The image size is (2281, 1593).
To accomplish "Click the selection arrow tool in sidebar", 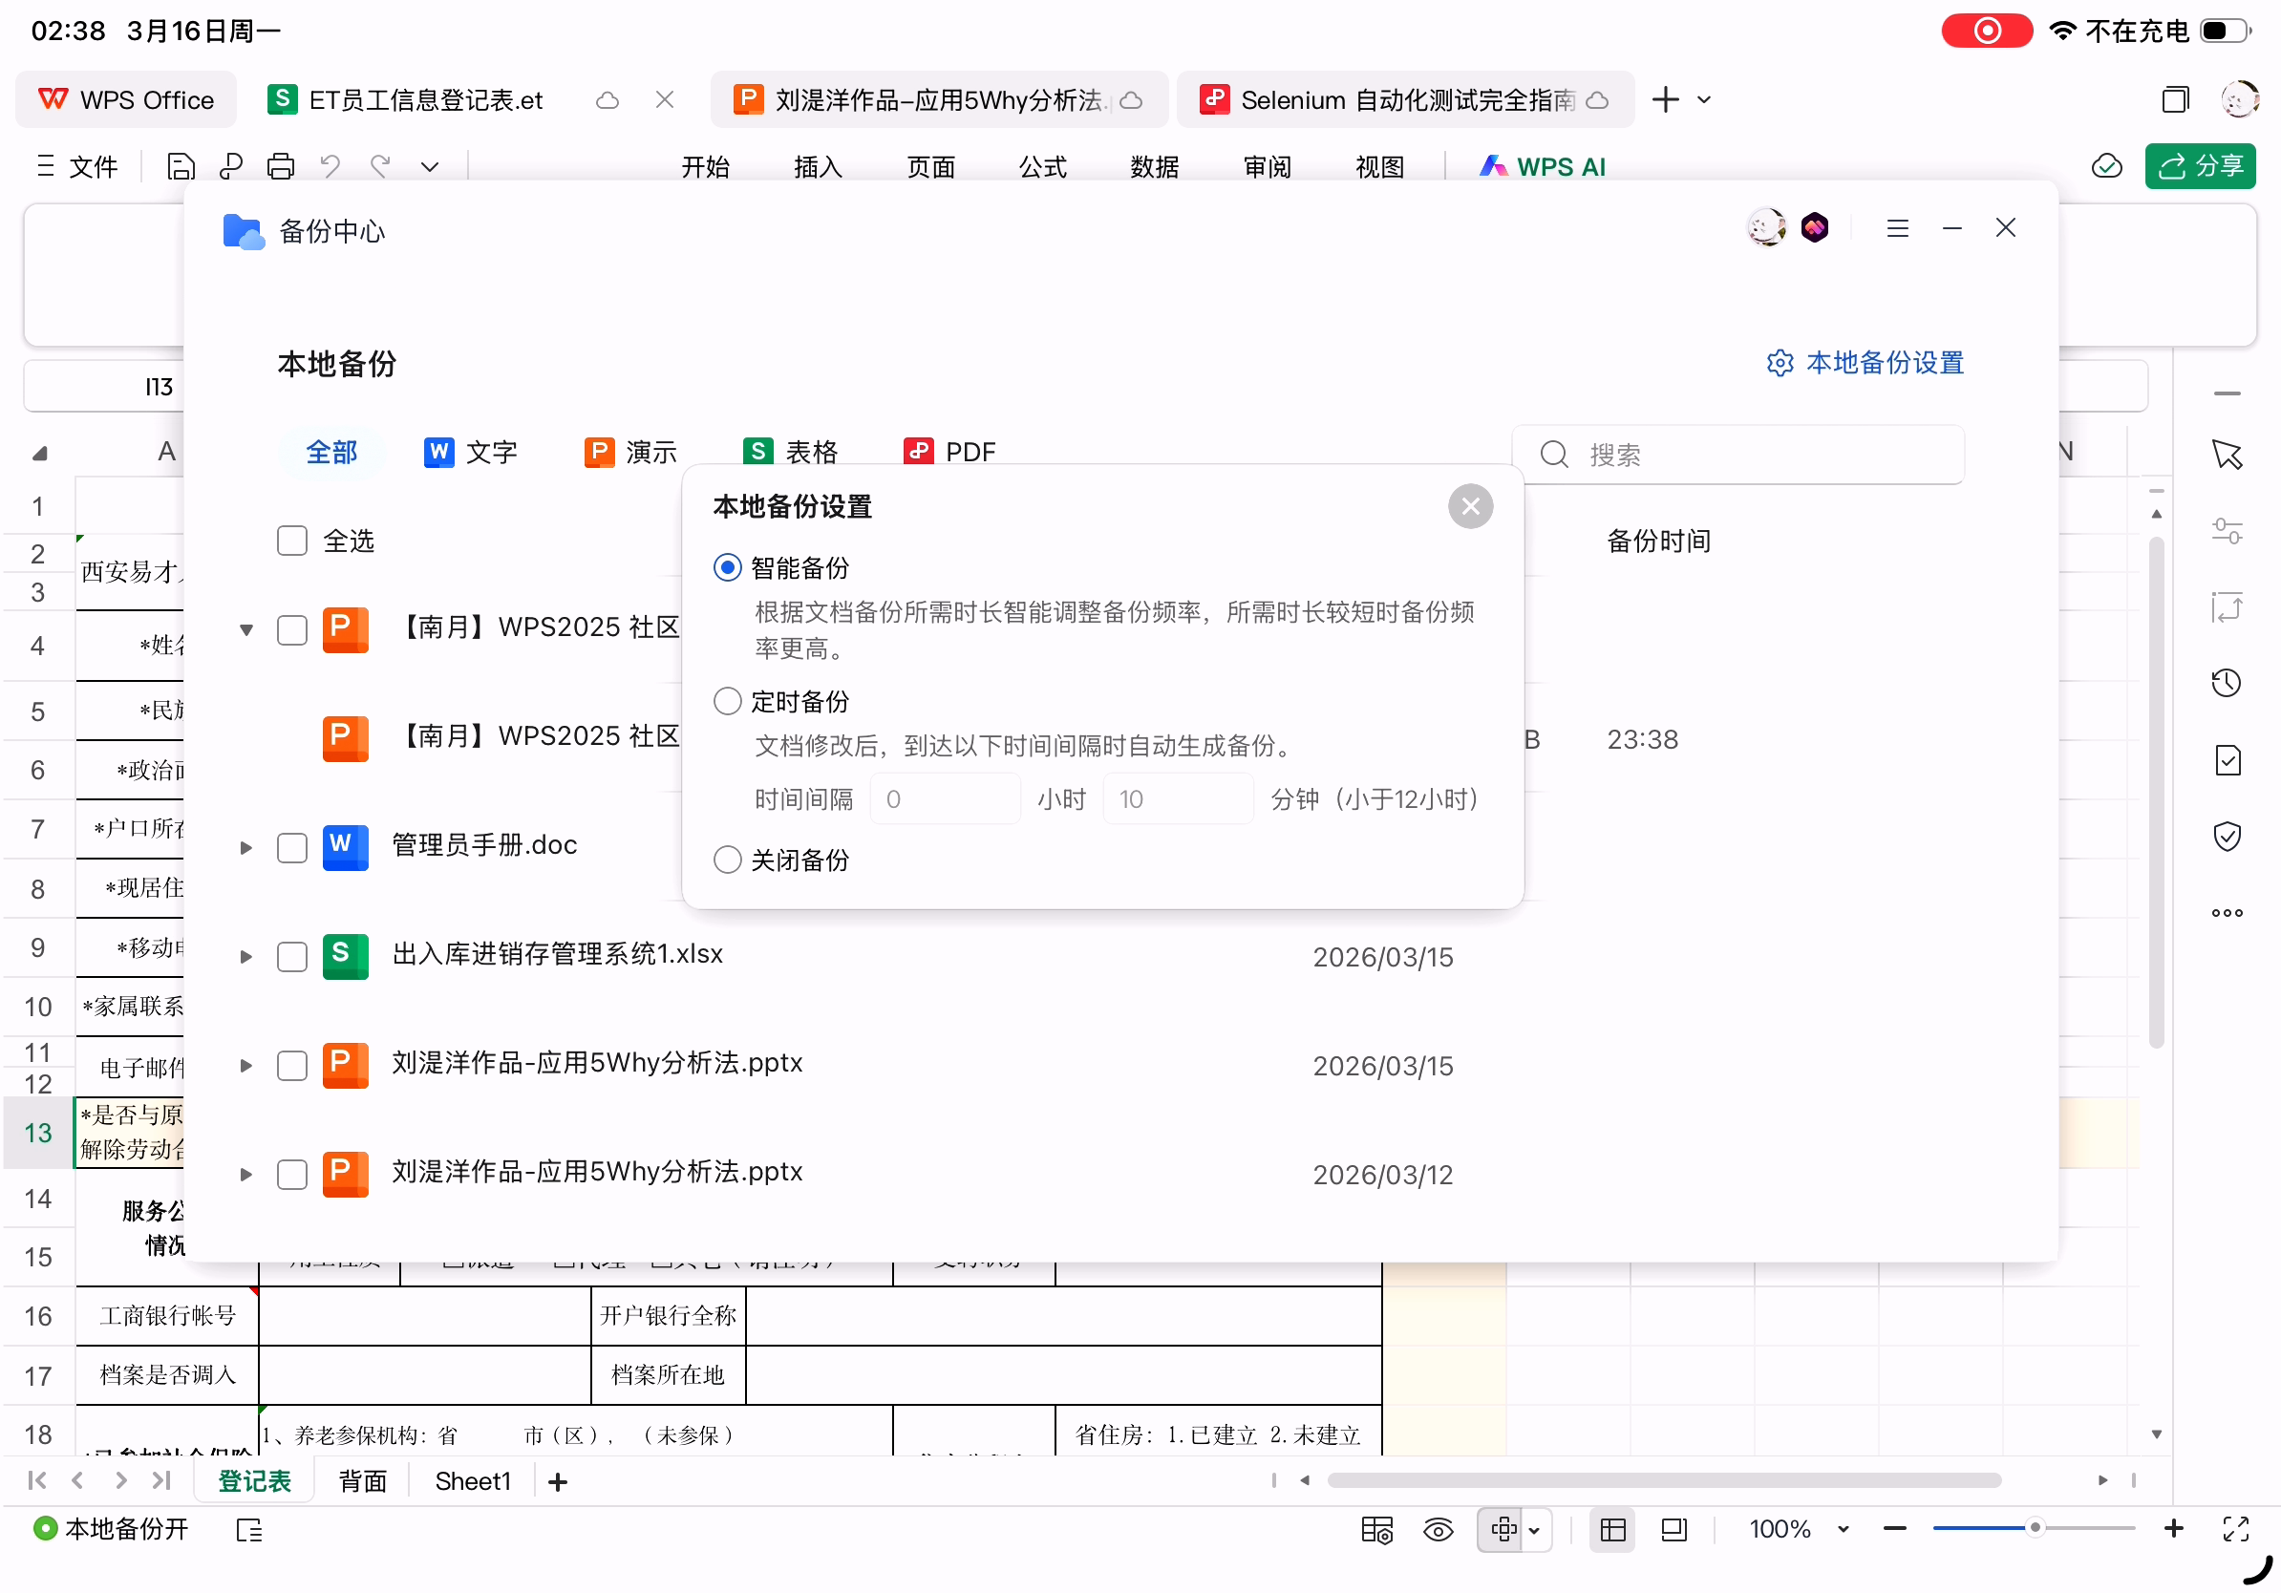I will [2227, 455].
